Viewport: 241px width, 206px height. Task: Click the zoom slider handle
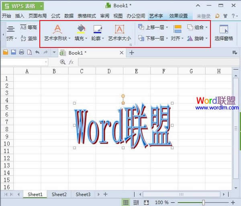click(203, 202)
